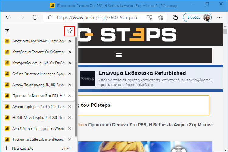Pin the vertical tabs pane

point(70,31)
